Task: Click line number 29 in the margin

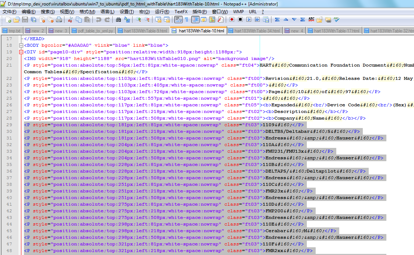Action: click(9, 125)
